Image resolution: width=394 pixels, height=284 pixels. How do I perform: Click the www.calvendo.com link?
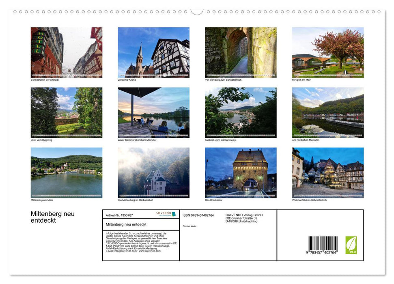pos(151,251)
